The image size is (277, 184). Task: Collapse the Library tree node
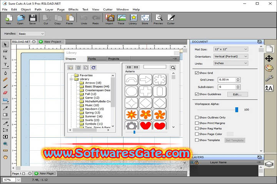click(x=71, y=79)
